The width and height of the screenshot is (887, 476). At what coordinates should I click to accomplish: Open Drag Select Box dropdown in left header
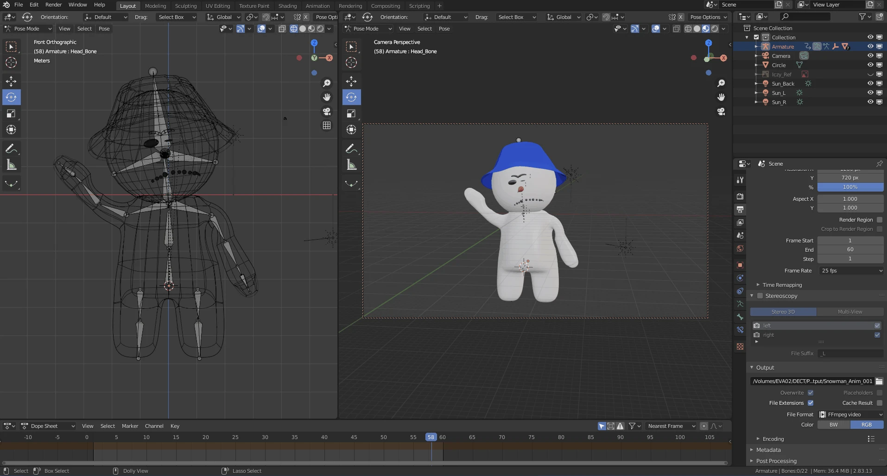click(177, 17)
